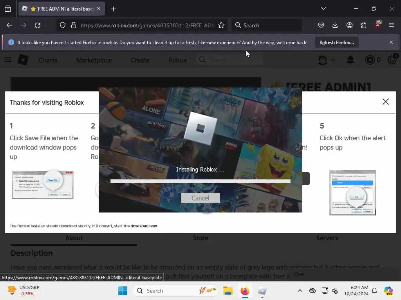Open Charts in Roblox navigation
The width and height of the screenshot is (401, 300).
click(48, 60)
